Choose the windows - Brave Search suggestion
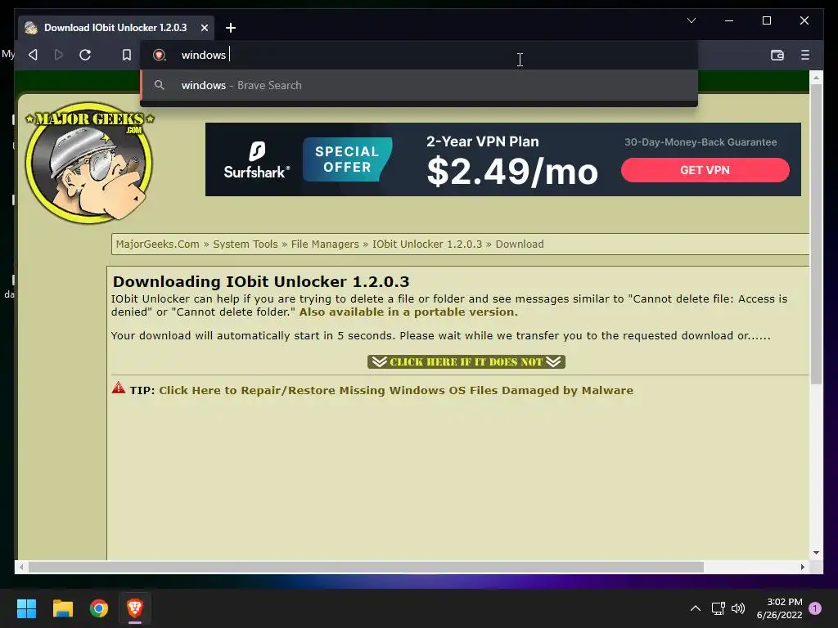Screen dimensions: 838x628 [x=419, y=85]
